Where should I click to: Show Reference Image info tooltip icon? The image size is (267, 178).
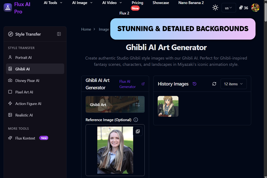[136, 120]
